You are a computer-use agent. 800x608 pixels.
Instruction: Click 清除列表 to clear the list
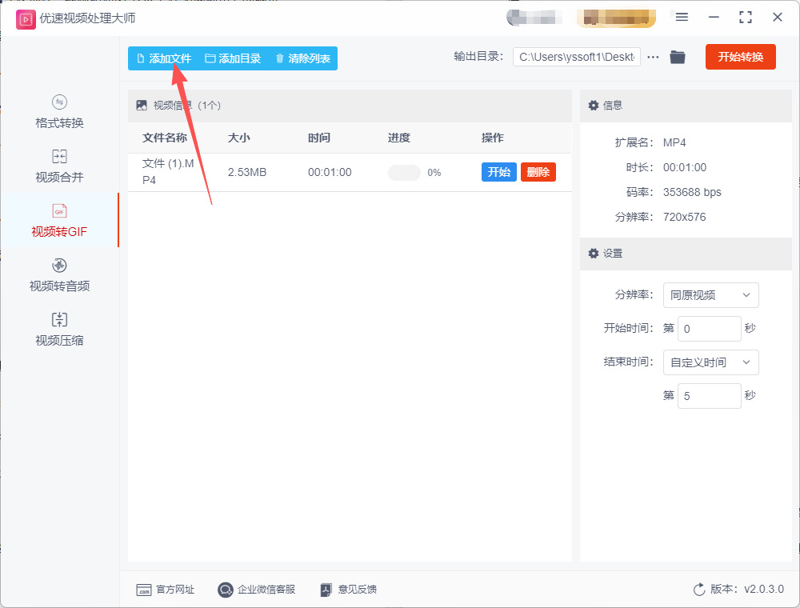(x=303, y=58)
